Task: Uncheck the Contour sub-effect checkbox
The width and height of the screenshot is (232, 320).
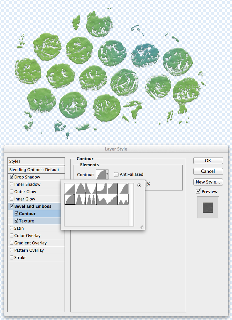Action: point(17,213)
